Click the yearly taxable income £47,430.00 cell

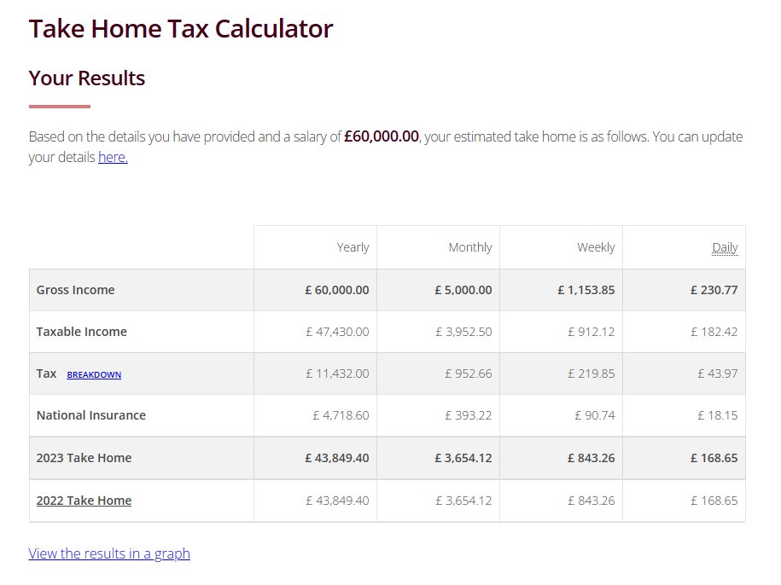pyautogui.click(x=337, y=332)
